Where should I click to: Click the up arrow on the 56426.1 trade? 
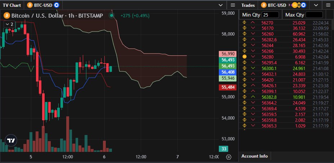(253, 85)
